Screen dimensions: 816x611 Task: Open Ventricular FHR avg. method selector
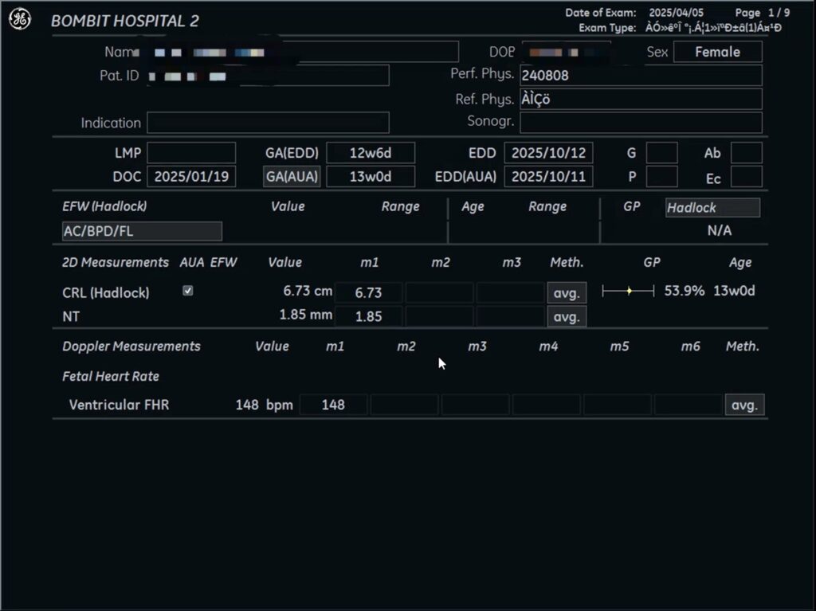[x=744, y=405]
